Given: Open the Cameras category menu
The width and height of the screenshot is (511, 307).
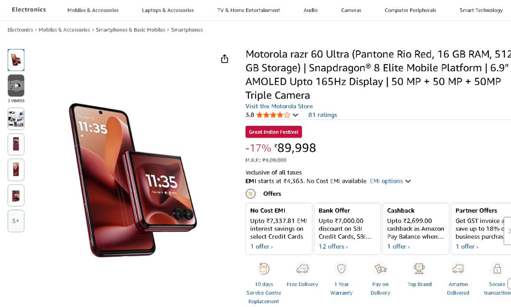Looking at the screenshot, I should point(351,10).
